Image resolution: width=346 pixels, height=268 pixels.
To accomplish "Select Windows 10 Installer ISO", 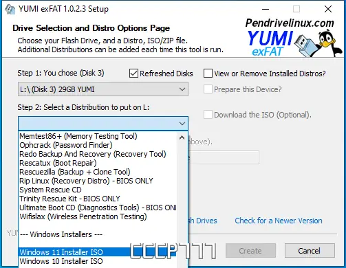I will pos(98,261).
